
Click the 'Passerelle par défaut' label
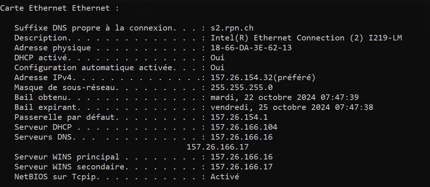(x=64, y=117)
